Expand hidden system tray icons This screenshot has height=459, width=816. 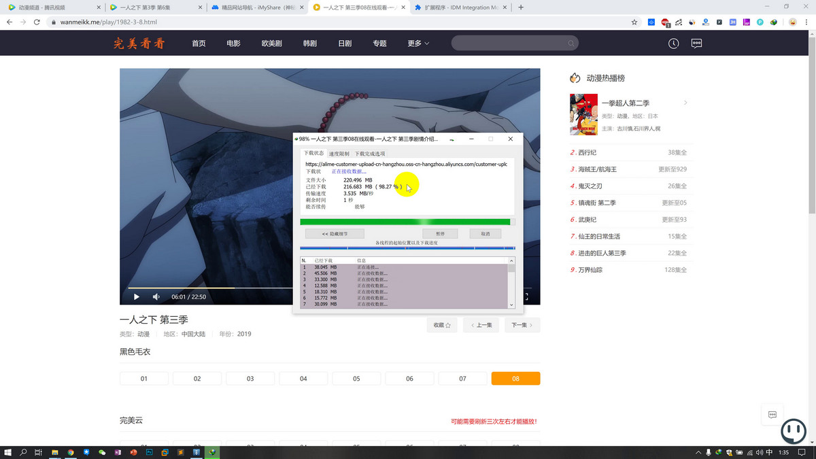(698, 452)
